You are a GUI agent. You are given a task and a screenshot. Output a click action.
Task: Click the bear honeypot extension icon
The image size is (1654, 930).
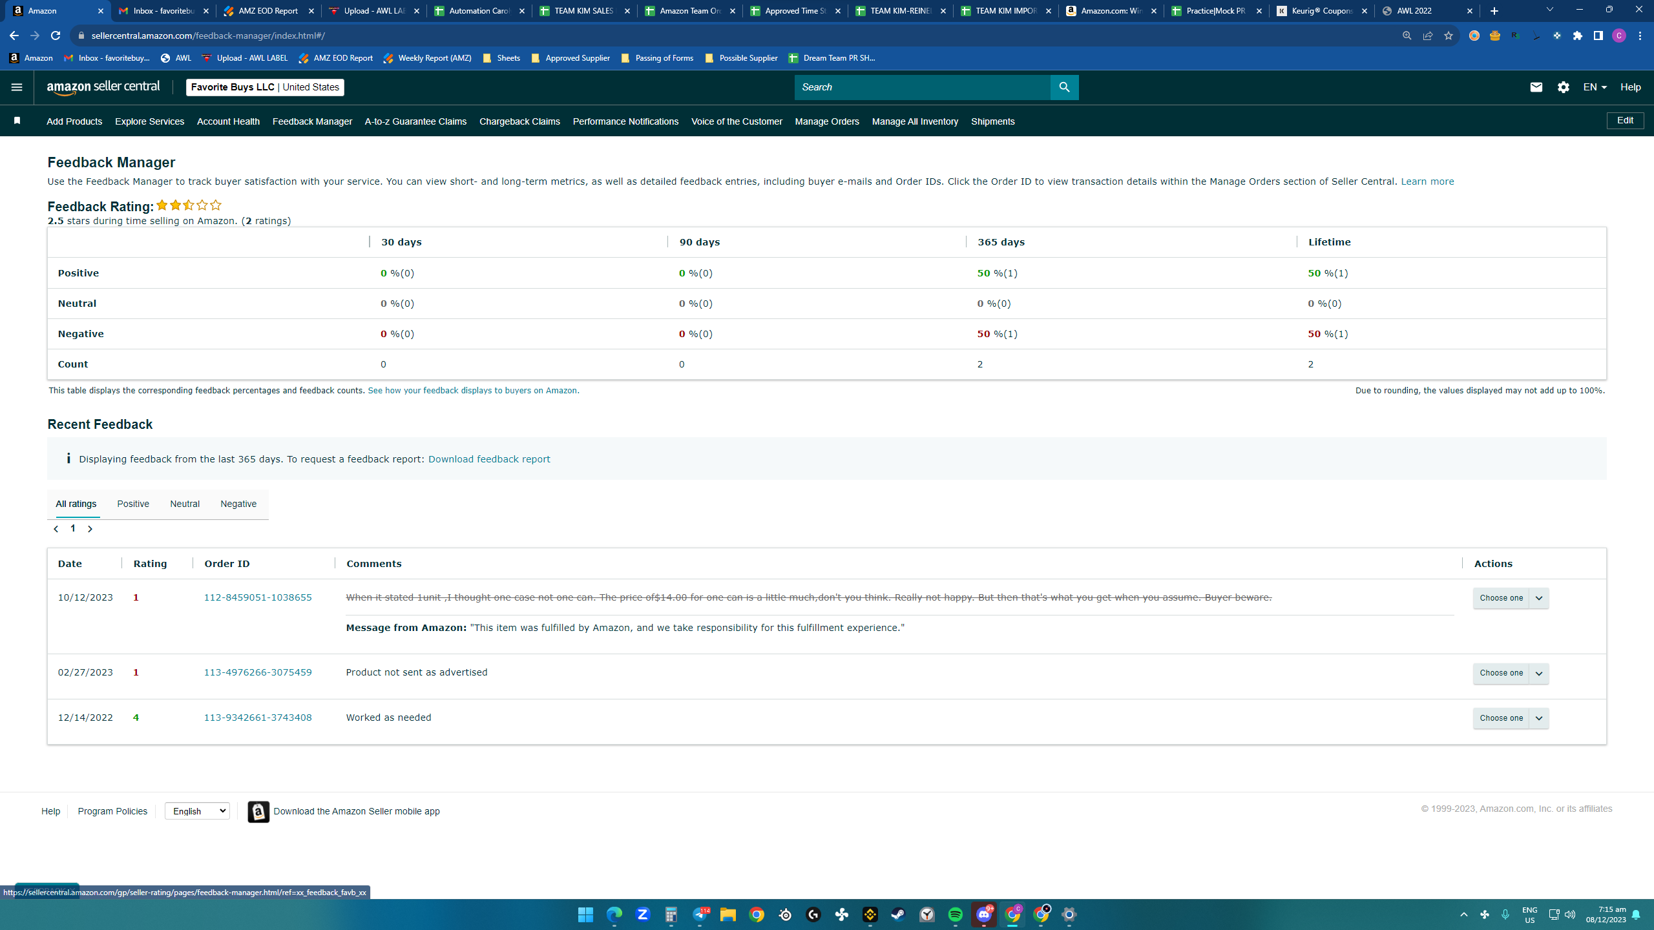pos(1495,36)
